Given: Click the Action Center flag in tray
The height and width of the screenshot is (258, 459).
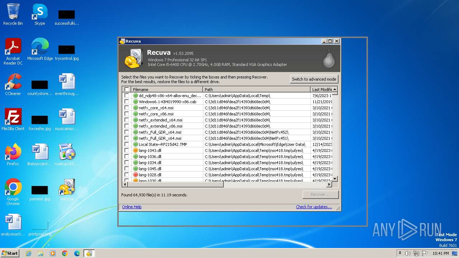Looking at the screenshot, I should click(424, 253).
